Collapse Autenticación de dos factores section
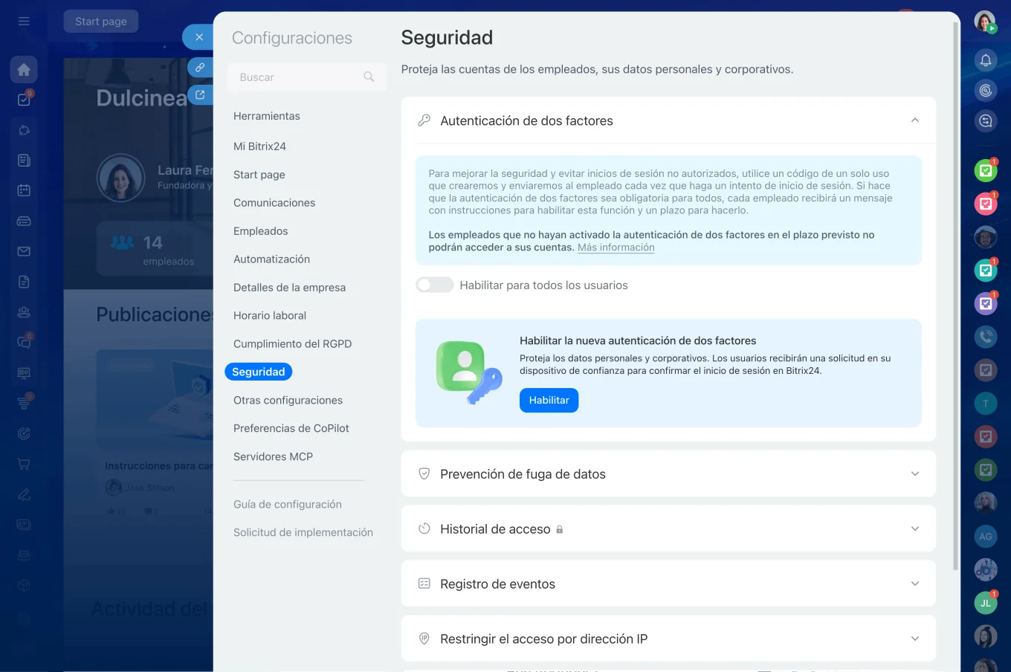The height and width of the screenshot is (672, 1011). (915, 120)
